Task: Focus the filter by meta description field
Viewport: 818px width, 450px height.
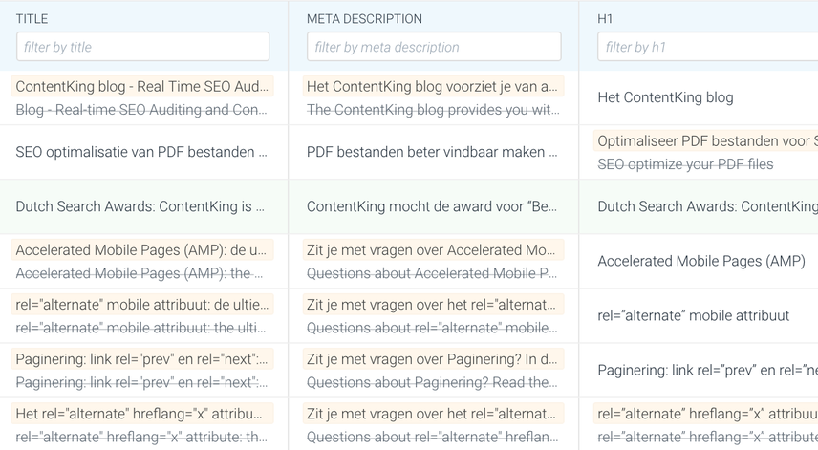Action: [434, 47]
